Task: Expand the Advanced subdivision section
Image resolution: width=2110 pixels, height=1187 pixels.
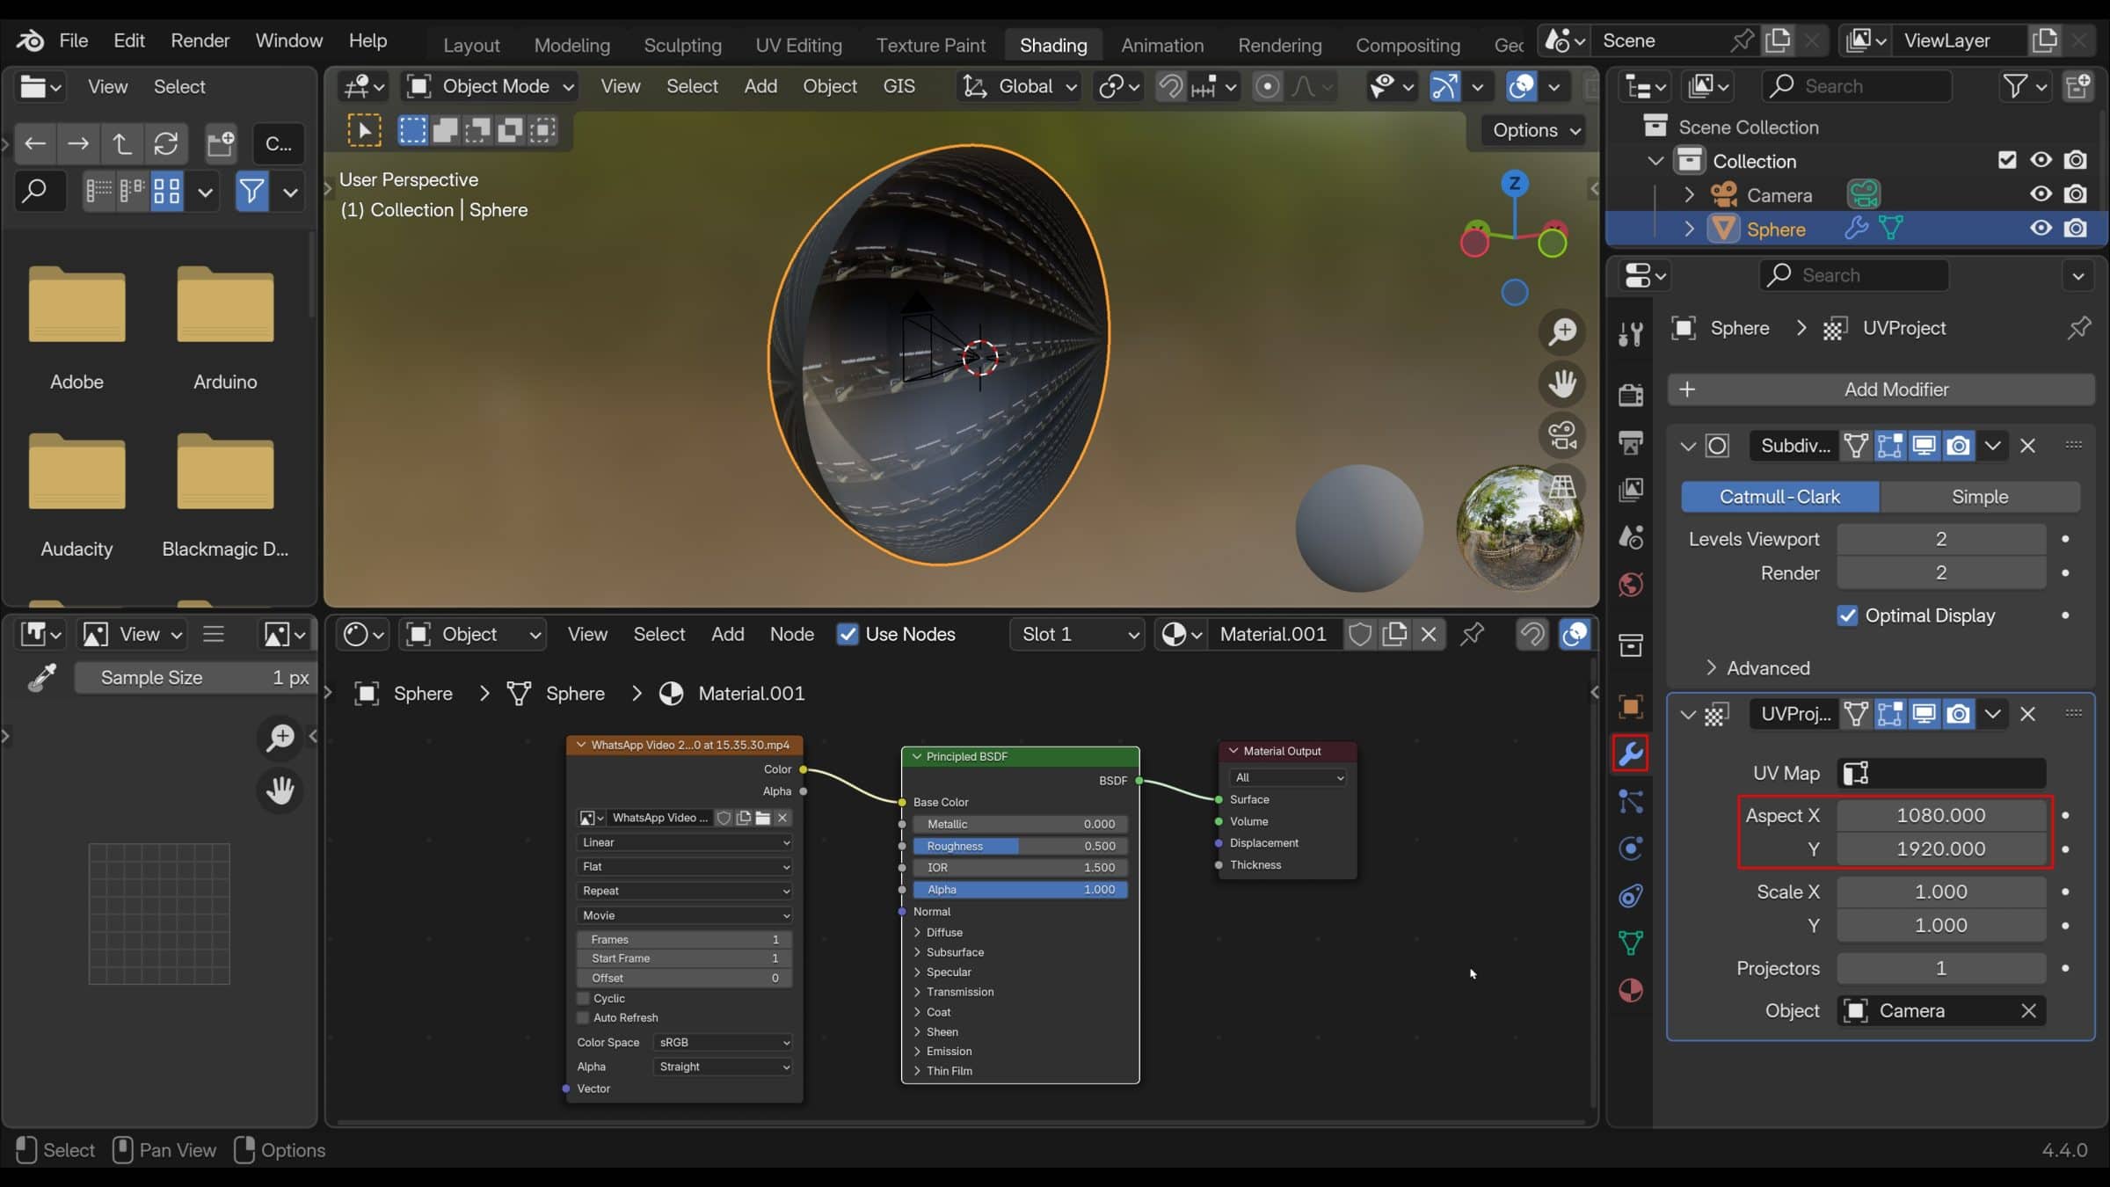Action: coord(1711,668)
